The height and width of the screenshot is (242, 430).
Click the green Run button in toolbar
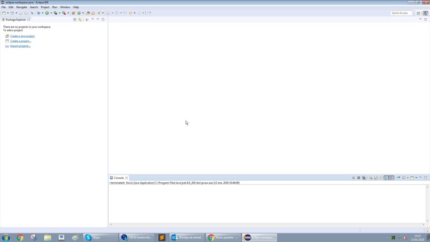[x=47, y=13]
